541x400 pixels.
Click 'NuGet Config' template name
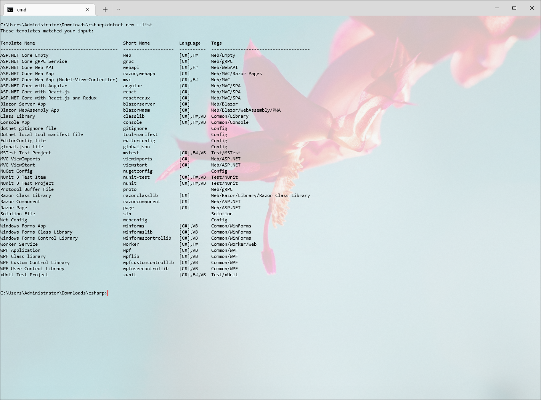[16, 171]
